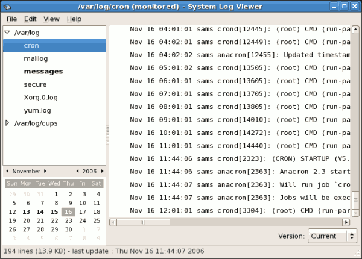The image size is (362, 259).
Task: Open the File menu
Action: [11, 19]
